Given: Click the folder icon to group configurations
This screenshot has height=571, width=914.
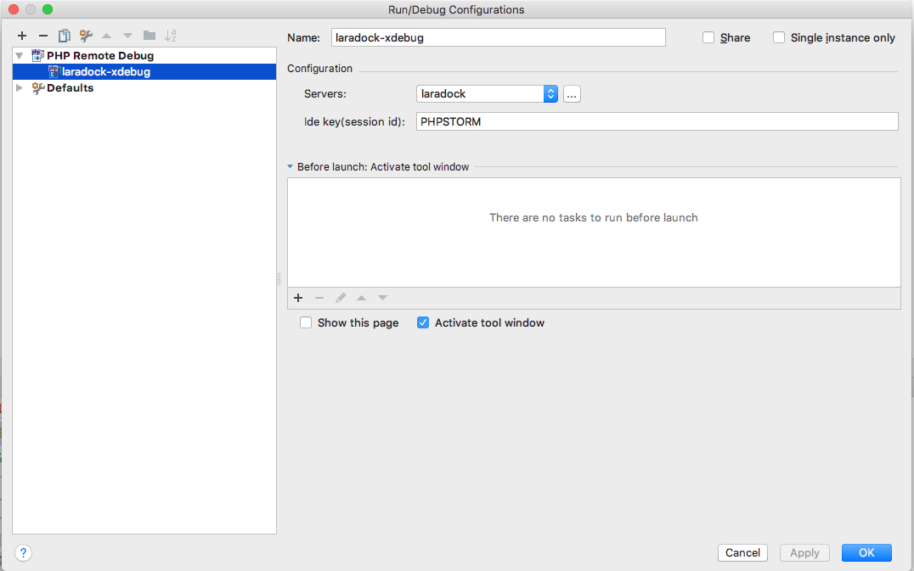Looking at the screenshot, I should 149,36.
